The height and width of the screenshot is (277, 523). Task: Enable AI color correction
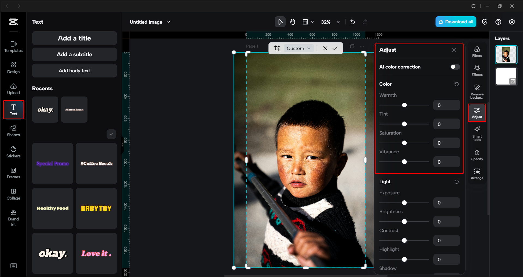click(x=454, y=67)
